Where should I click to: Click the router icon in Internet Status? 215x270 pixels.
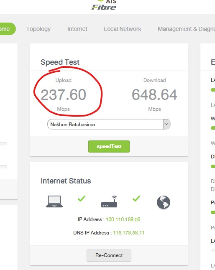(109, 201)
